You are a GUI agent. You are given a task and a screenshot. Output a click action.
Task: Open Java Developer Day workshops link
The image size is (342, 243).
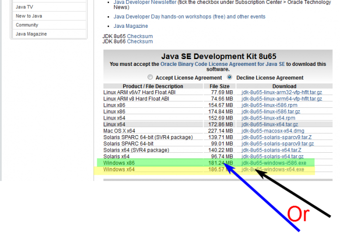190,17
